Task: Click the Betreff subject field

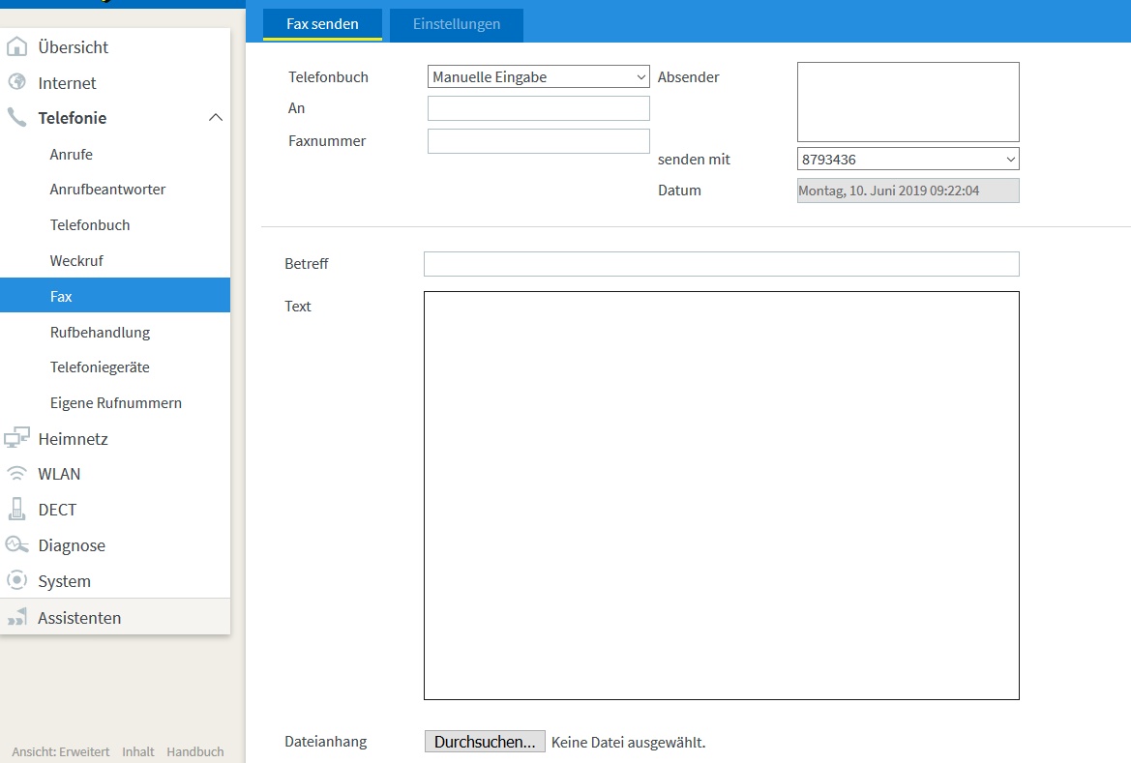Action: (x=722, y=264)
